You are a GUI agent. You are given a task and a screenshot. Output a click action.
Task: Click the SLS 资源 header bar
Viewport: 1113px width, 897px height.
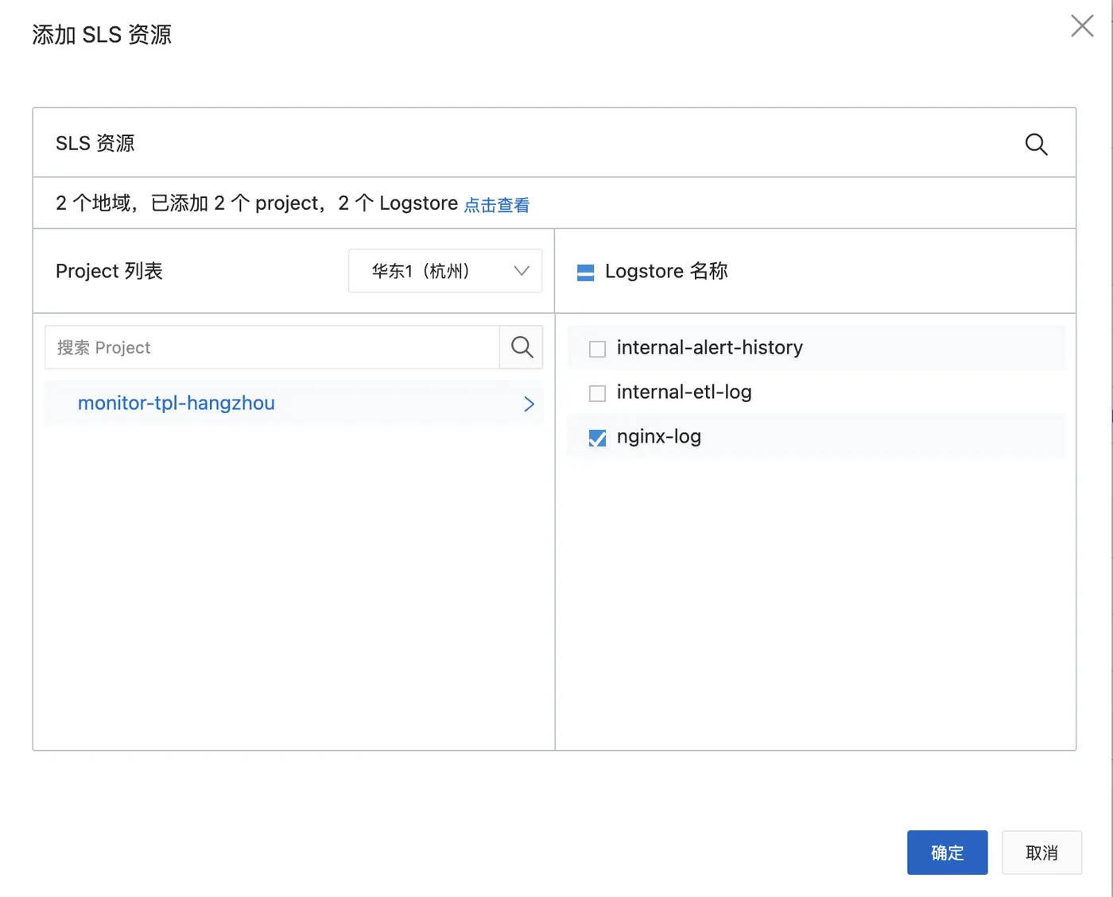[477, 143]
